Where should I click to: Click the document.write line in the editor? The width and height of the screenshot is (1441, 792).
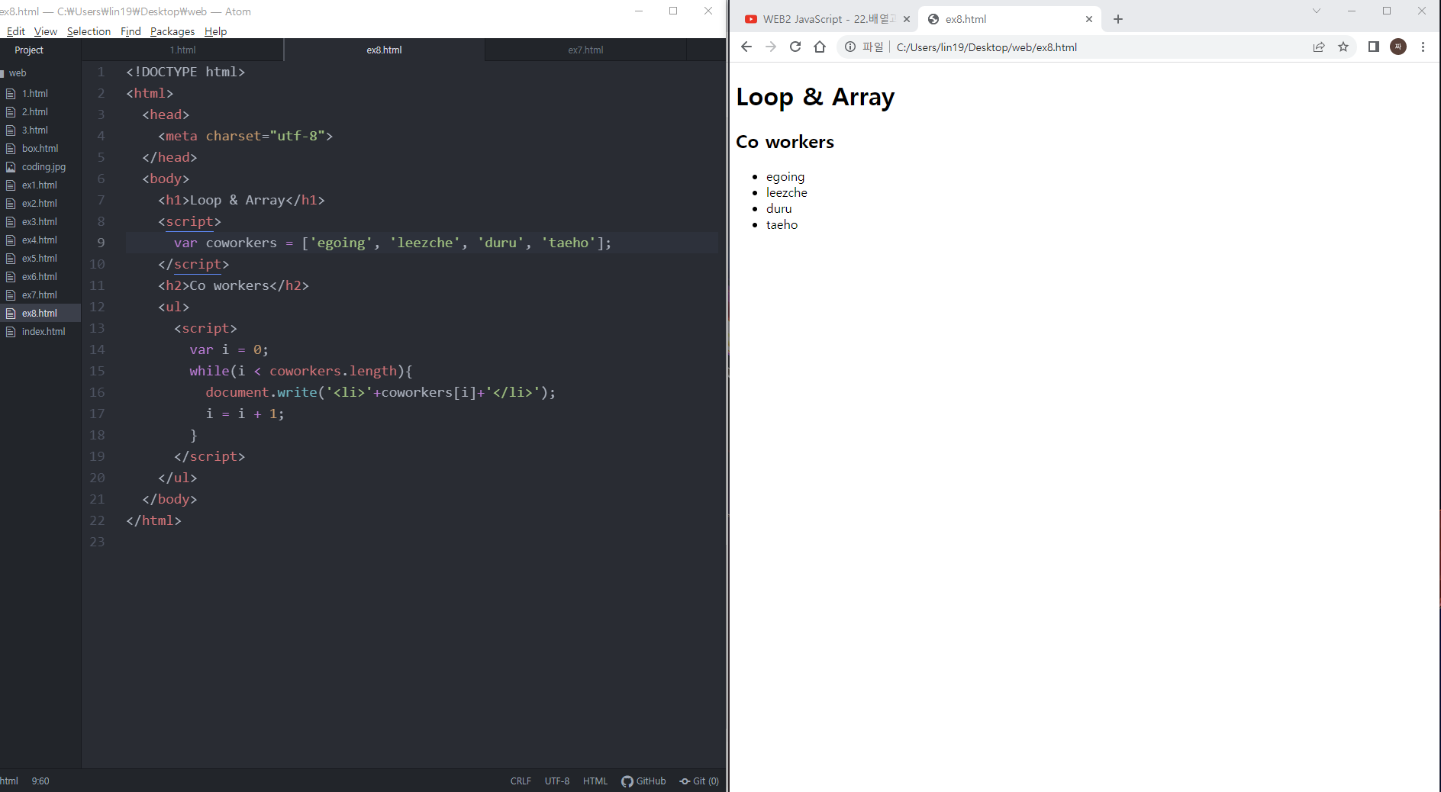point(380,392)
